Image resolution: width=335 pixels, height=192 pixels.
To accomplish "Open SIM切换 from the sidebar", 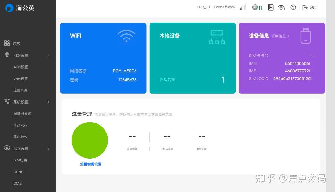I will [x=20, y=160].
